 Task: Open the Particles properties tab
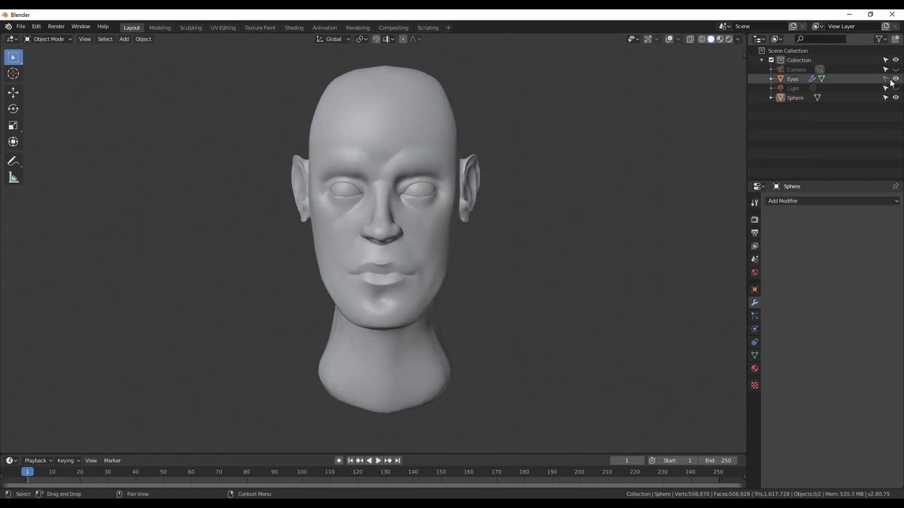pyautogui.click(x=754, y=316)
